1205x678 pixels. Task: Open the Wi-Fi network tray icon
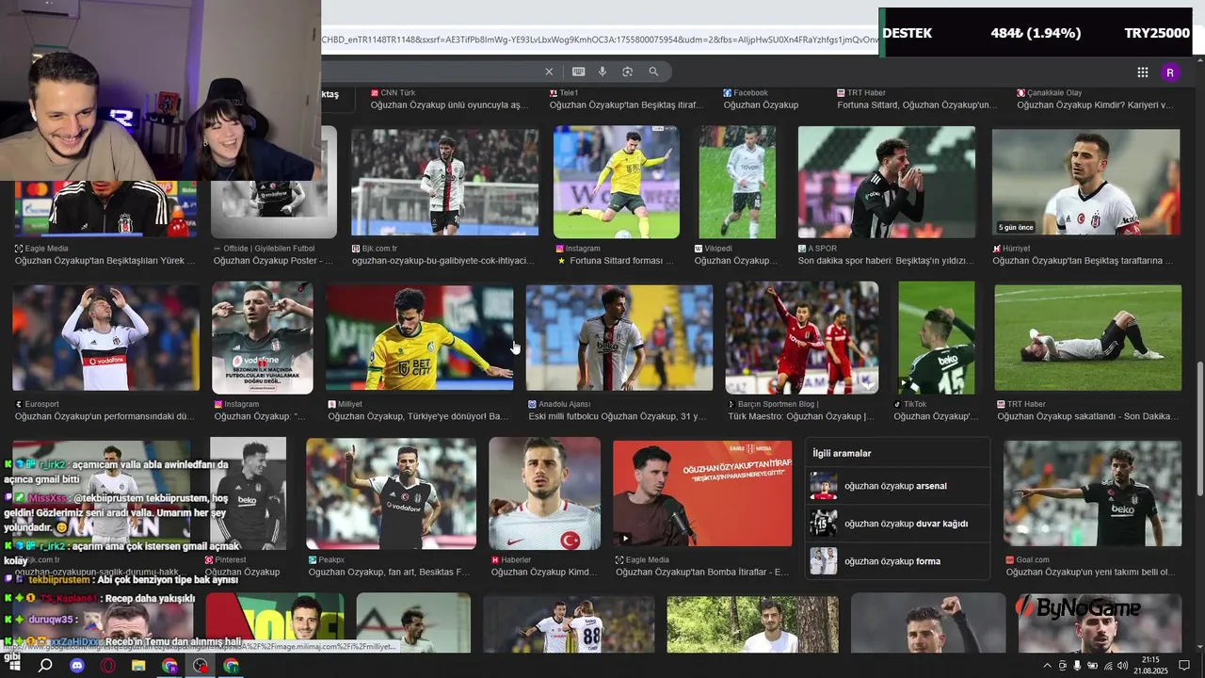pyautogui.click(x=1107, y=666)
